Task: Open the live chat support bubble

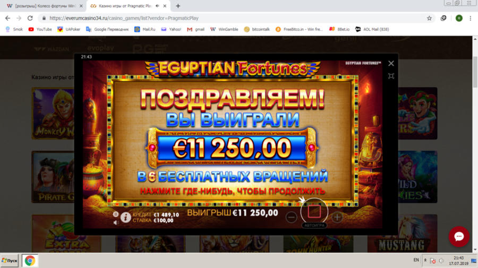Action: coord(459,236)
